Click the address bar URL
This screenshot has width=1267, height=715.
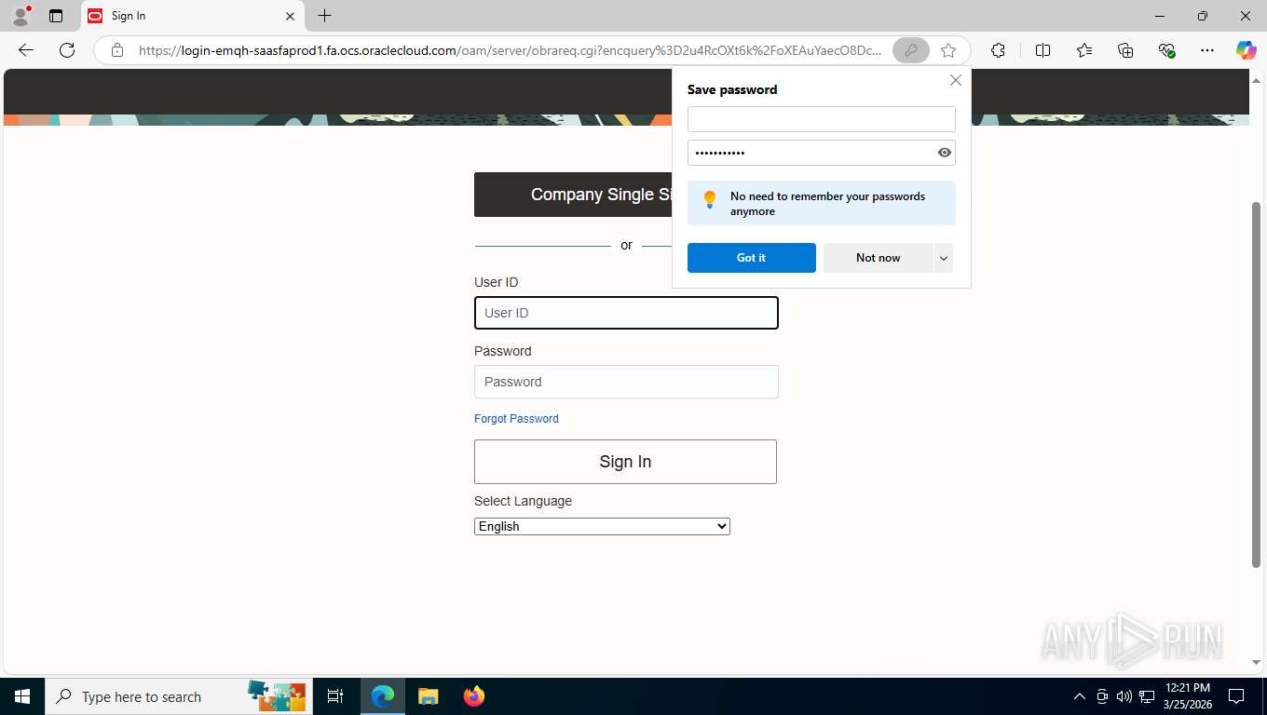(x=510, y=50)
